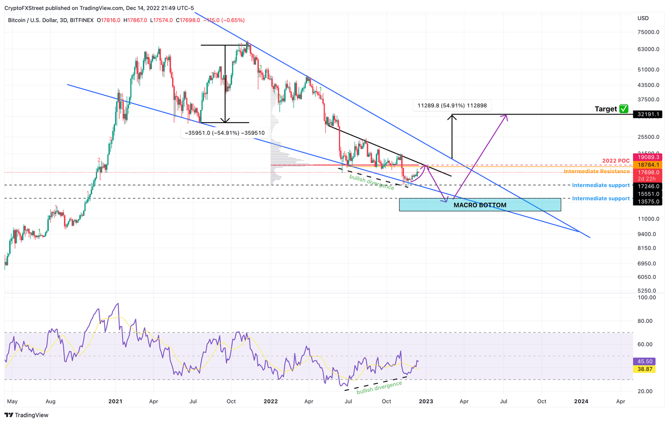Click the '11289.8 (54.91%)' measurement label
This screenshot has height=423, width=669.
click(451, 105)
